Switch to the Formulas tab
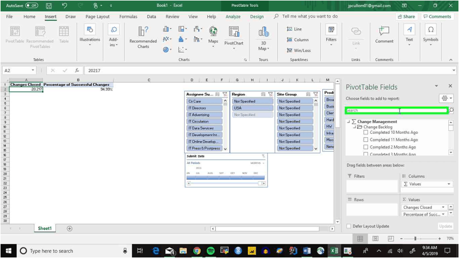Screen dimensions: 459x258 [x=128, y=17]
